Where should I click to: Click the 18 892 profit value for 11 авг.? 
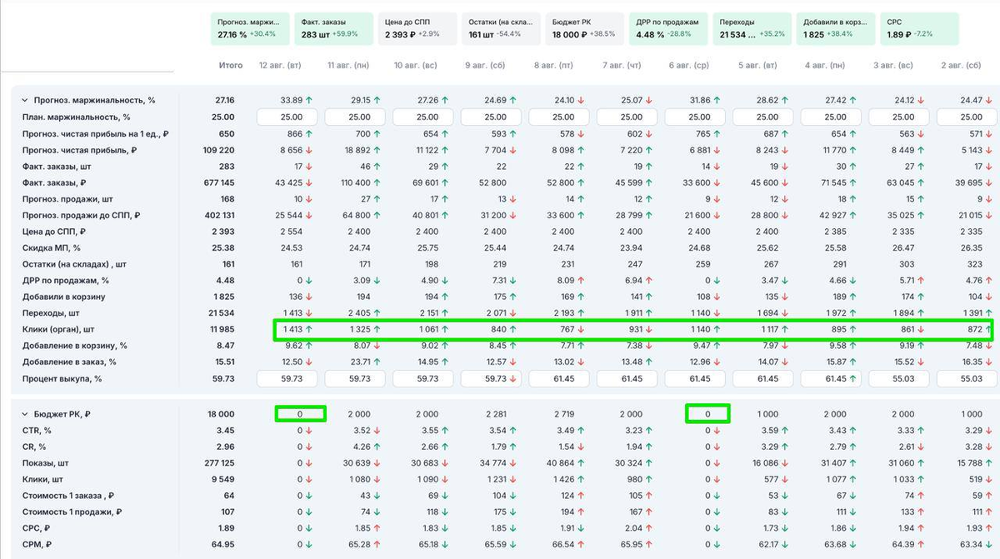(x=357, y=150)
